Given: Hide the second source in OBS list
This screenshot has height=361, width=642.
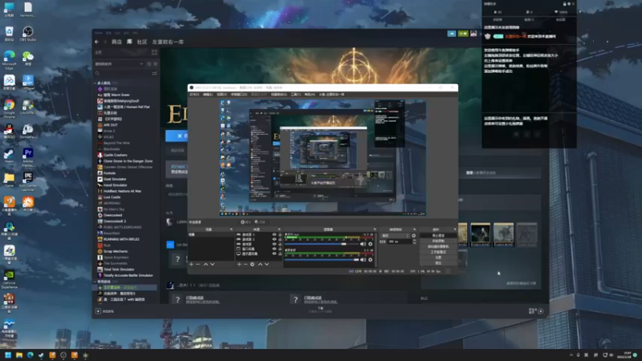Looking at the screenshot, I should coord(274,239).
